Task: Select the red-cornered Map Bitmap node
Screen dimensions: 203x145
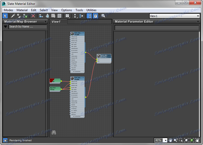Action: [x=55, y=81]
